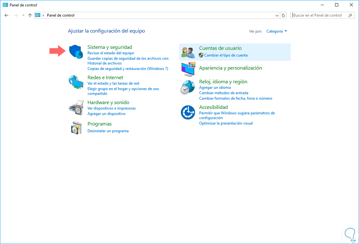Open Copias de seguridad y restauración (Windows 7)

tap(128, 68)
